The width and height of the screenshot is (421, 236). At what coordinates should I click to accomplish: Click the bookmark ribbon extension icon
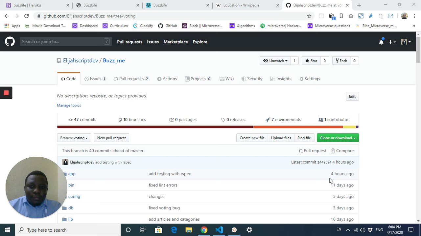coord(341,16)
